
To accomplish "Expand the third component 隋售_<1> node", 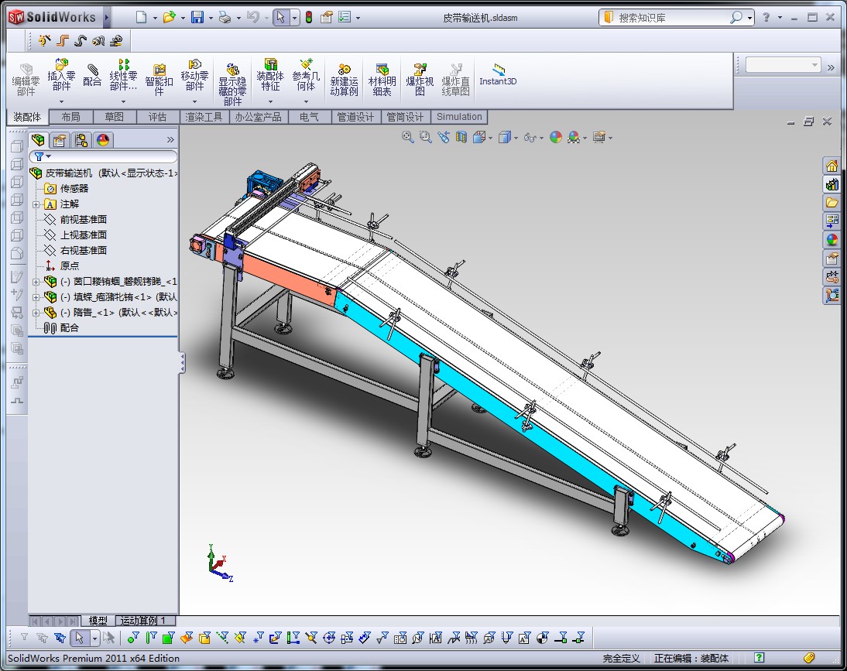I will pyautogui.click(x=36, y=313).
